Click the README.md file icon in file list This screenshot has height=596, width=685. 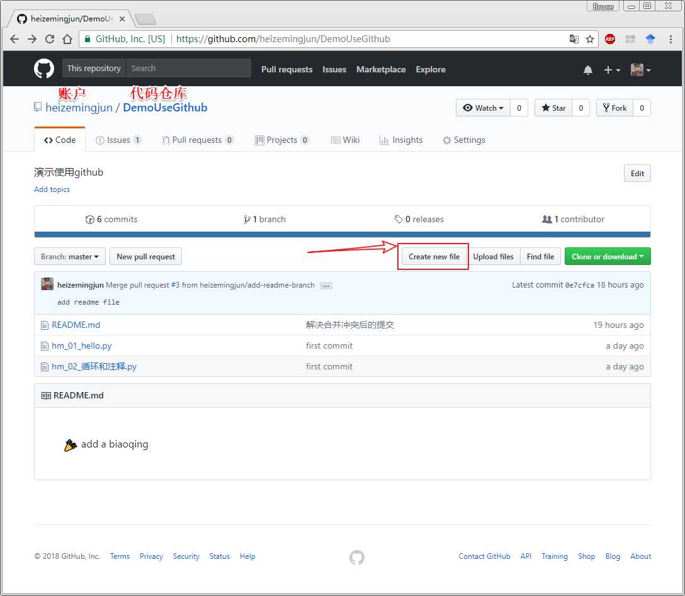point(44,325)
